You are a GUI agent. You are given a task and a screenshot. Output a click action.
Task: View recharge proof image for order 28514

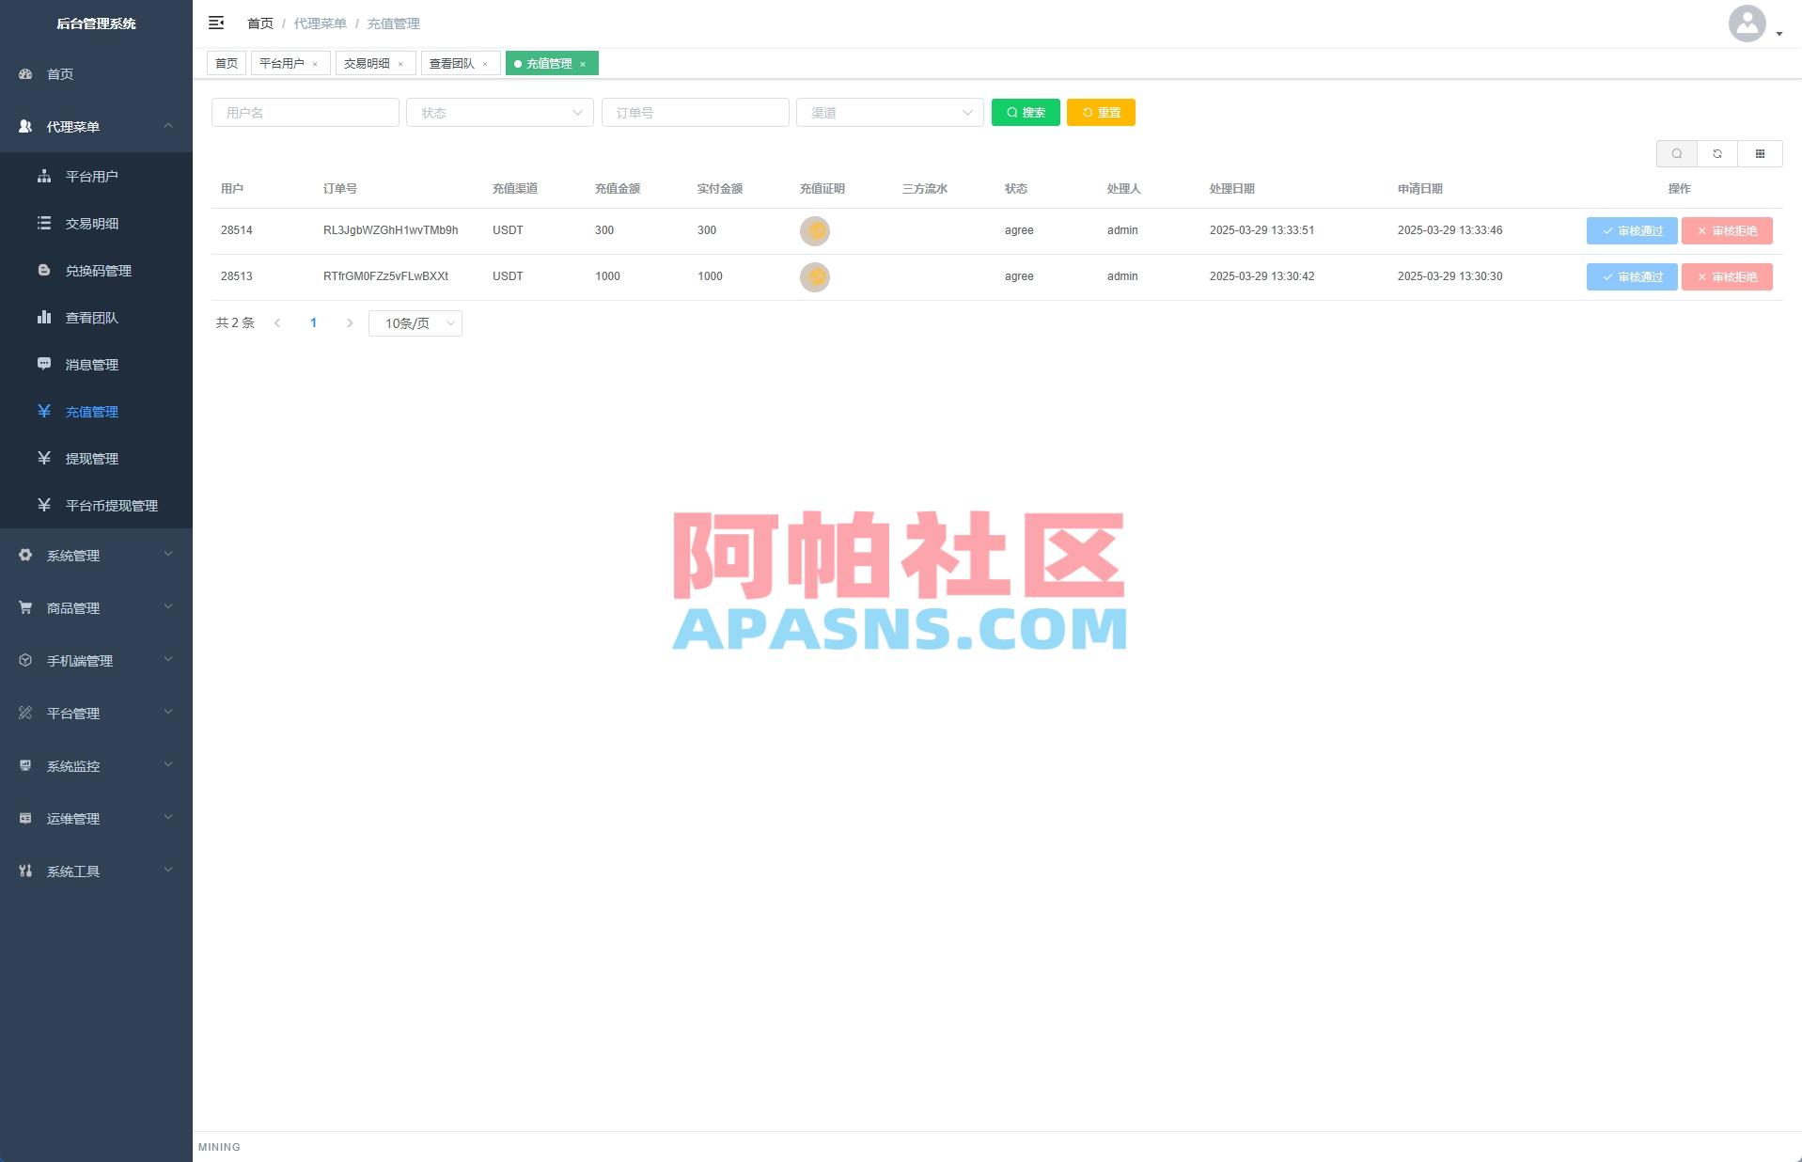(815, 230)
